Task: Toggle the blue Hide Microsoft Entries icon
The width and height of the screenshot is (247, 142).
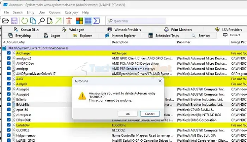Action: point(88,21)
